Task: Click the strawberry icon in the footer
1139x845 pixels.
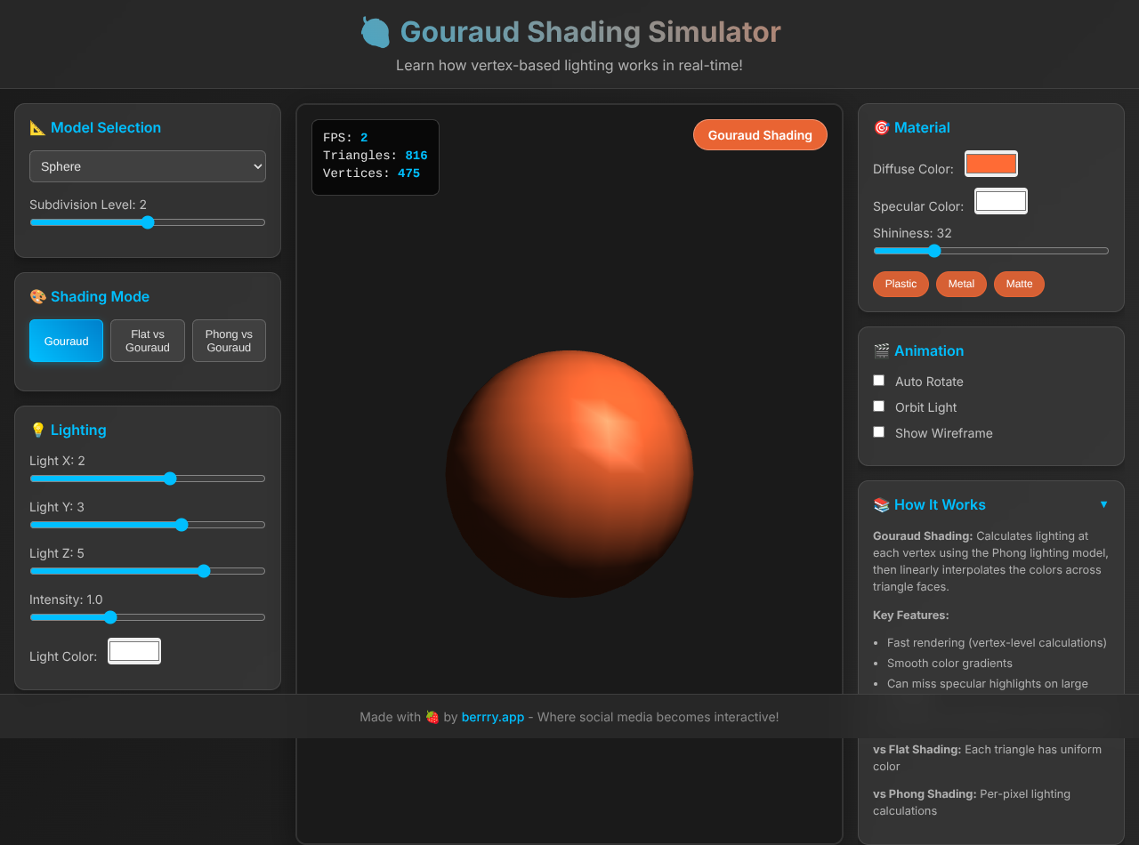Action: (x=431, y=716)
